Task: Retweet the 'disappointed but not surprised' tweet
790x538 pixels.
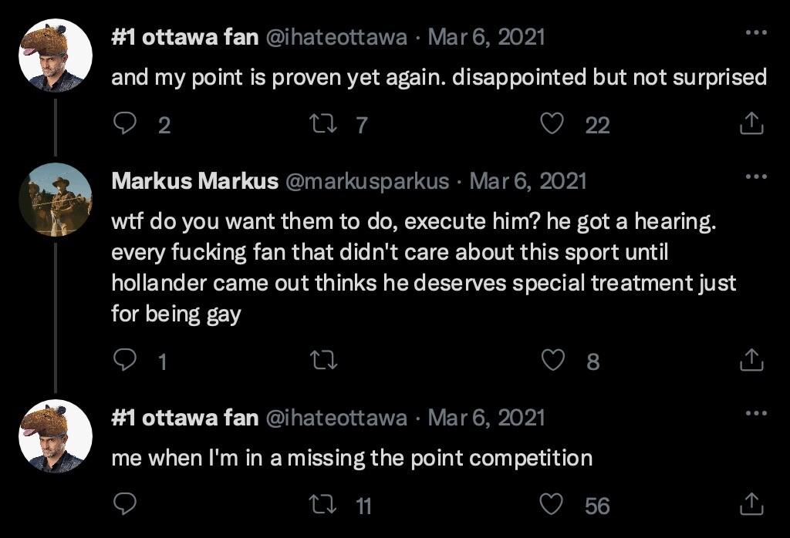Action: [x=322, y=123]
